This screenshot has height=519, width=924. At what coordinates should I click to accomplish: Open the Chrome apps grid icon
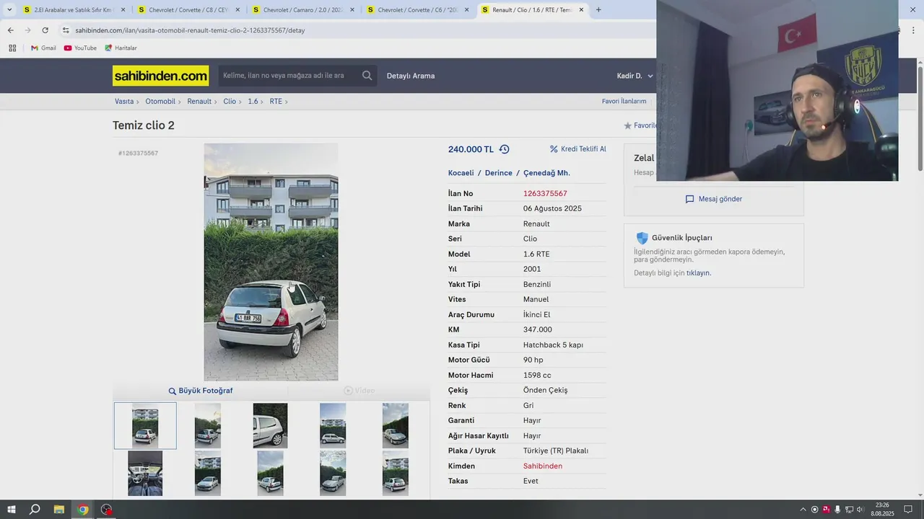12,48
